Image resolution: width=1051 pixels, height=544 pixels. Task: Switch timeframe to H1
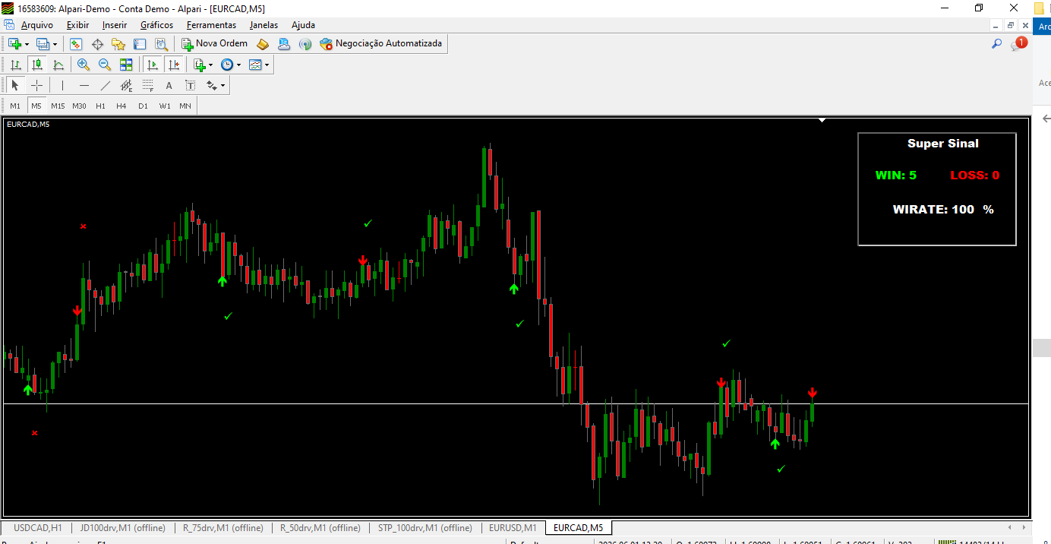(x=100, y=106)
